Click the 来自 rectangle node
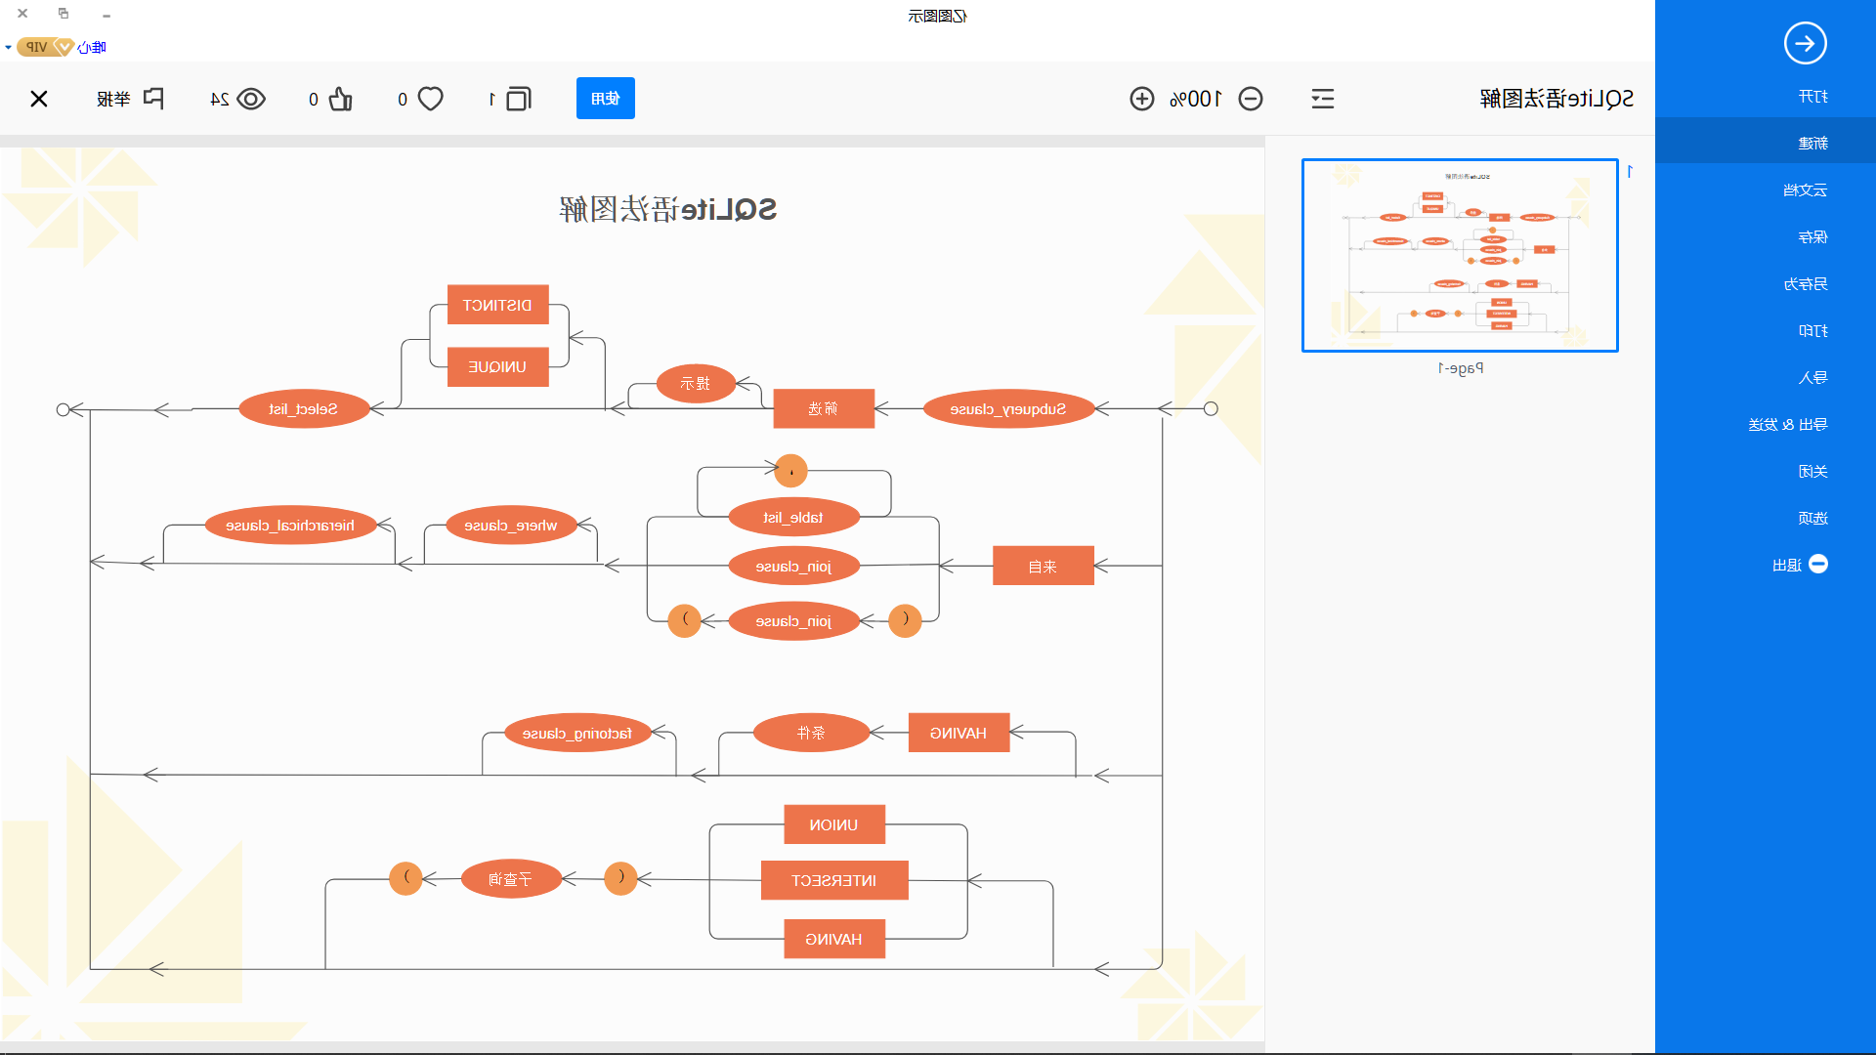 point(1043,566)
